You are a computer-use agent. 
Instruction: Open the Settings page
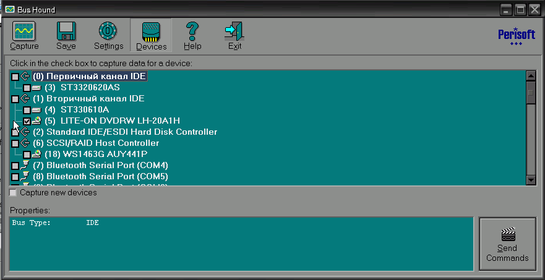108,35
